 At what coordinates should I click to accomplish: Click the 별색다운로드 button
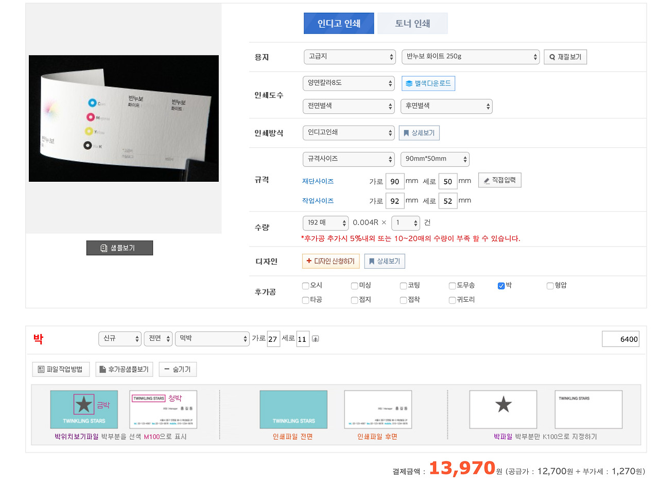(428, 83)
